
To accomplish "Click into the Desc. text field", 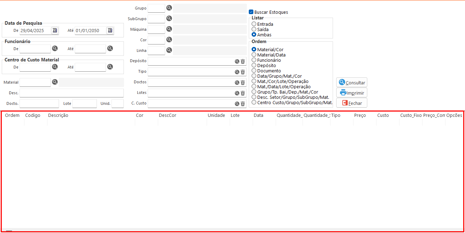I will [71, 93].
